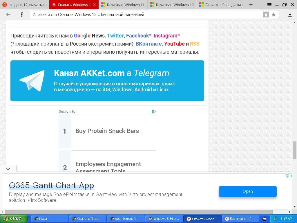The width and height of the screenshot is (297, 223).
Task: Select the active 'Скачать Windows 1' tab
Action: pos(74,5)
